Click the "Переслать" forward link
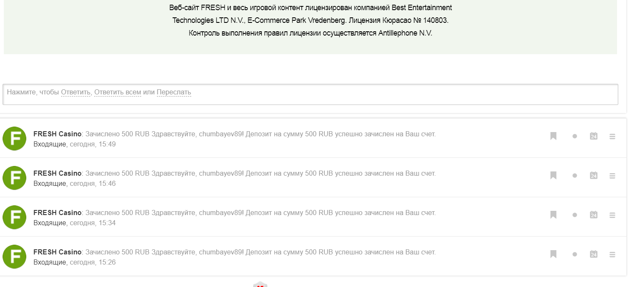Viewport: 634px width, 287px height. (x=174, y=92)
